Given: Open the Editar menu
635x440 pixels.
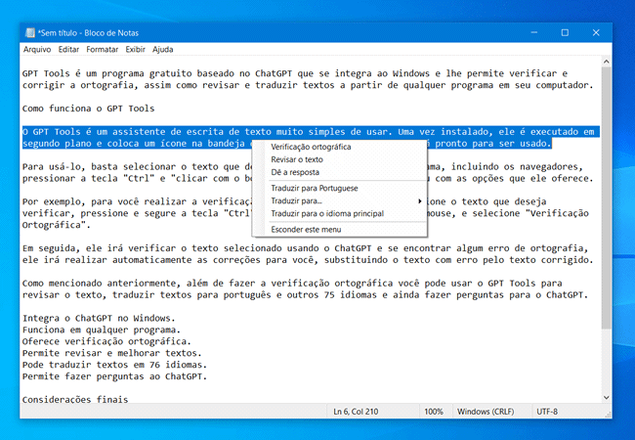Looking at the screenshot, I should pos(68,50).
